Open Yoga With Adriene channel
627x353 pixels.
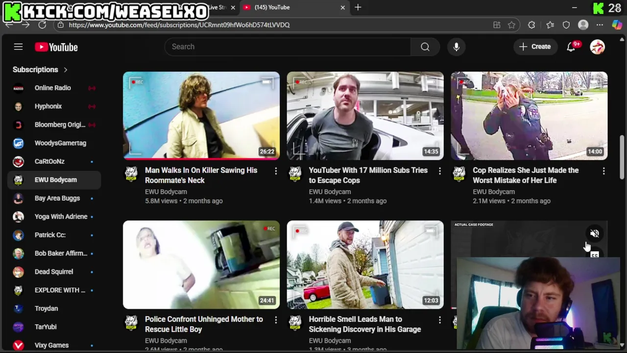(x=54, y=217)
